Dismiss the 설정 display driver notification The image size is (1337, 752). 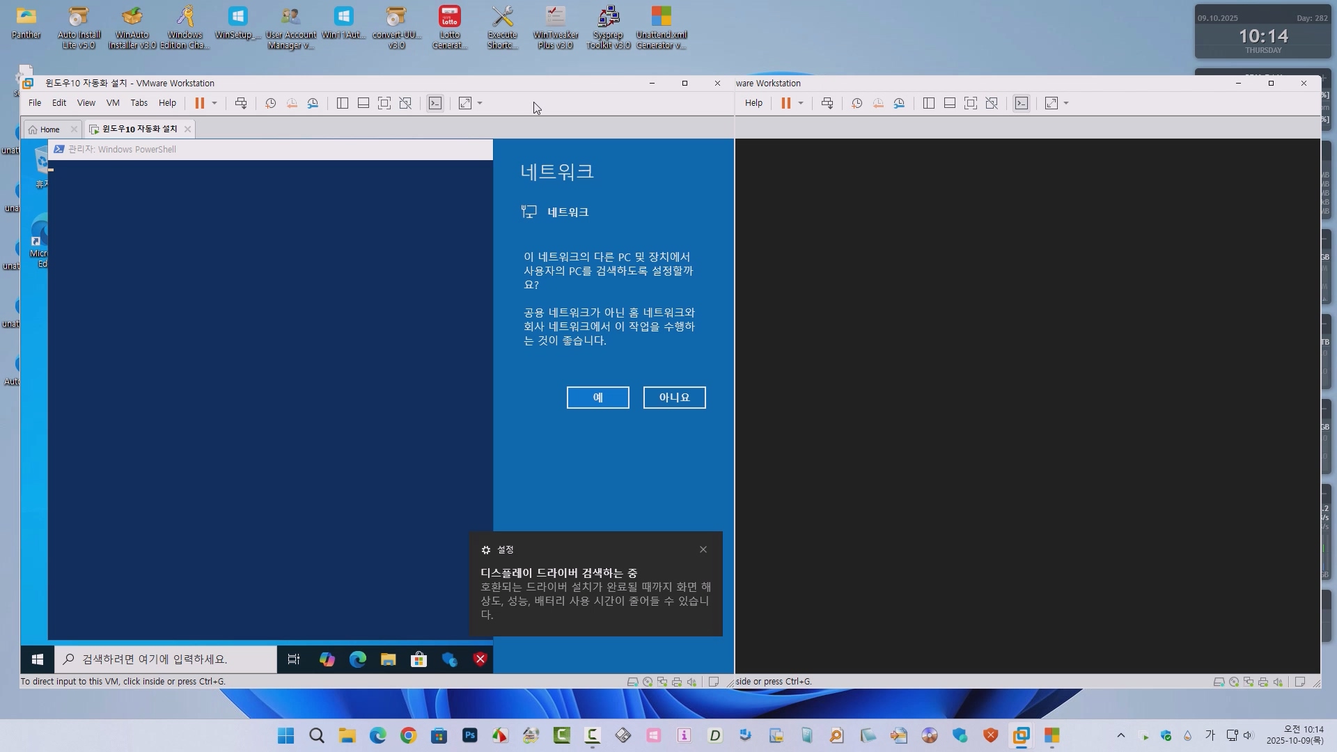[x=703, y=549]
